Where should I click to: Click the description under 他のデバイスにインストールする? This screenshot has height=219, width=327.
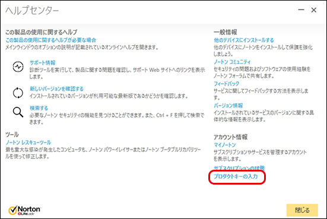pos(263,50)
